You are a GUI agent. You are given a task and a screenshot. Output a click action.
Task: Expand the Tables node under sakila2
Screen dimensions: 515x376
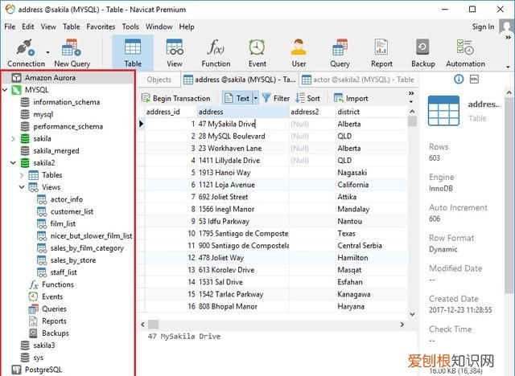[23, 175]
